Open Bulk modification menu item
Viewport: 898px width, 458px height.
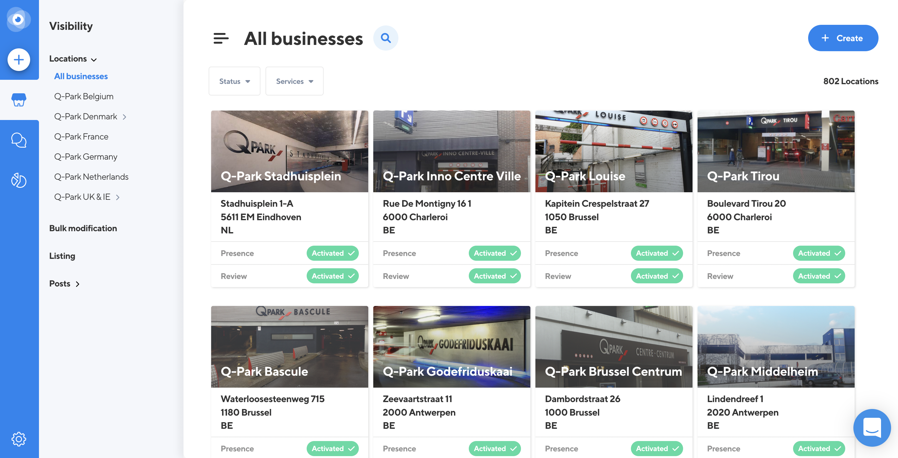[x=83, y=228]
